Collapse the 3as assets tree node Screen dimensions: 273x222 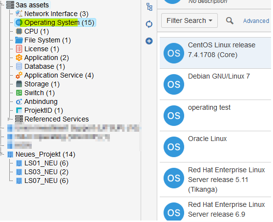(x=1, y=5)
